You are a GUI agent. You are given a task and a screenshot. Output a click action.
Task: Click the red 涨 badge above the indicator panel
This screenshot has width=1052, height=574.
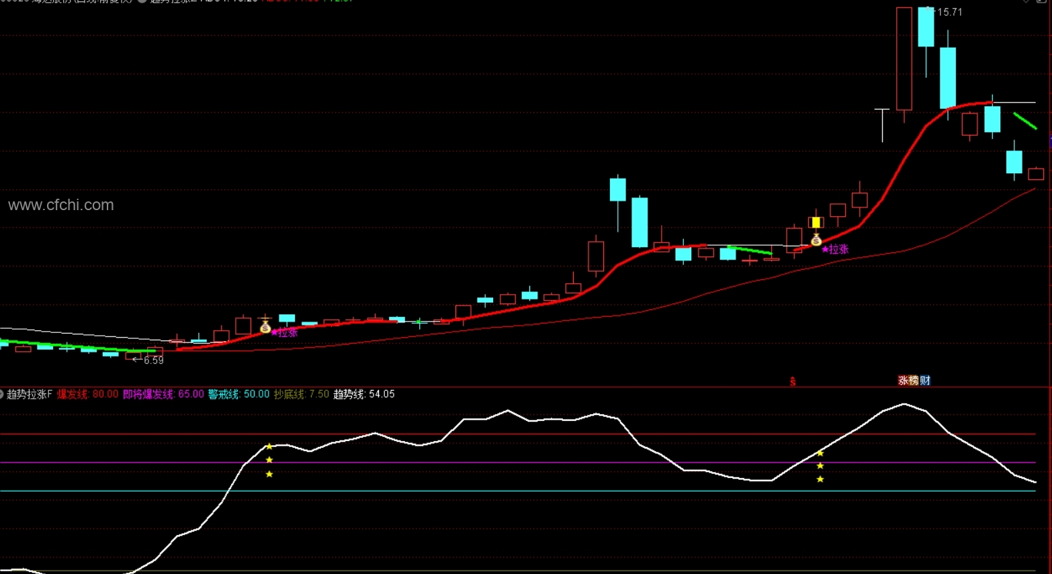[x=904, y=381]
